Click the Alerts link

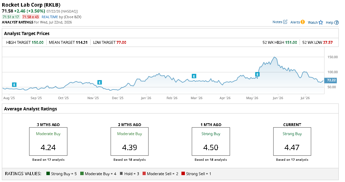pos(295,22)
